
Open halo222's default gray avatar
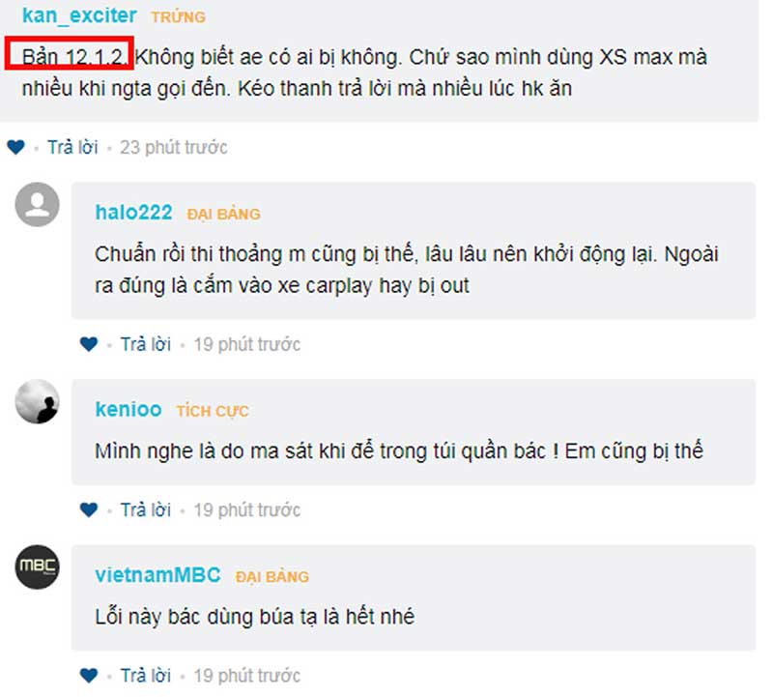click(x=38, y=204)
